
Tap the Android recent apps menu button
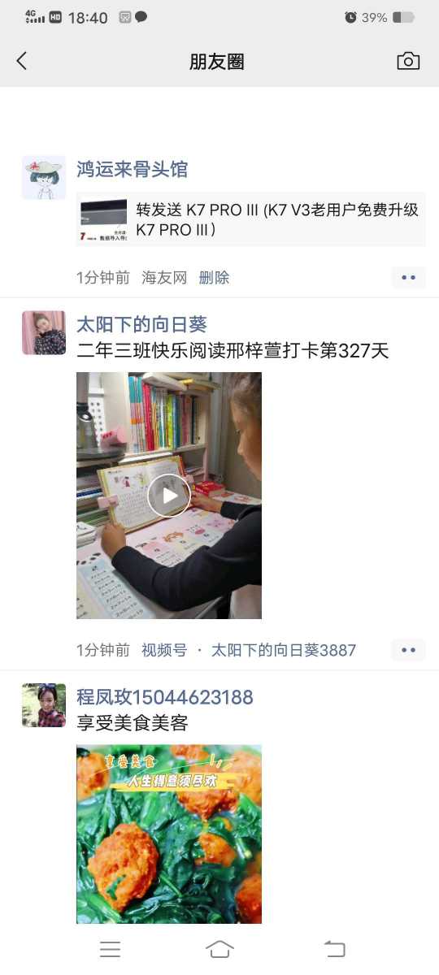pyautogui.click(x=110, y=949)
